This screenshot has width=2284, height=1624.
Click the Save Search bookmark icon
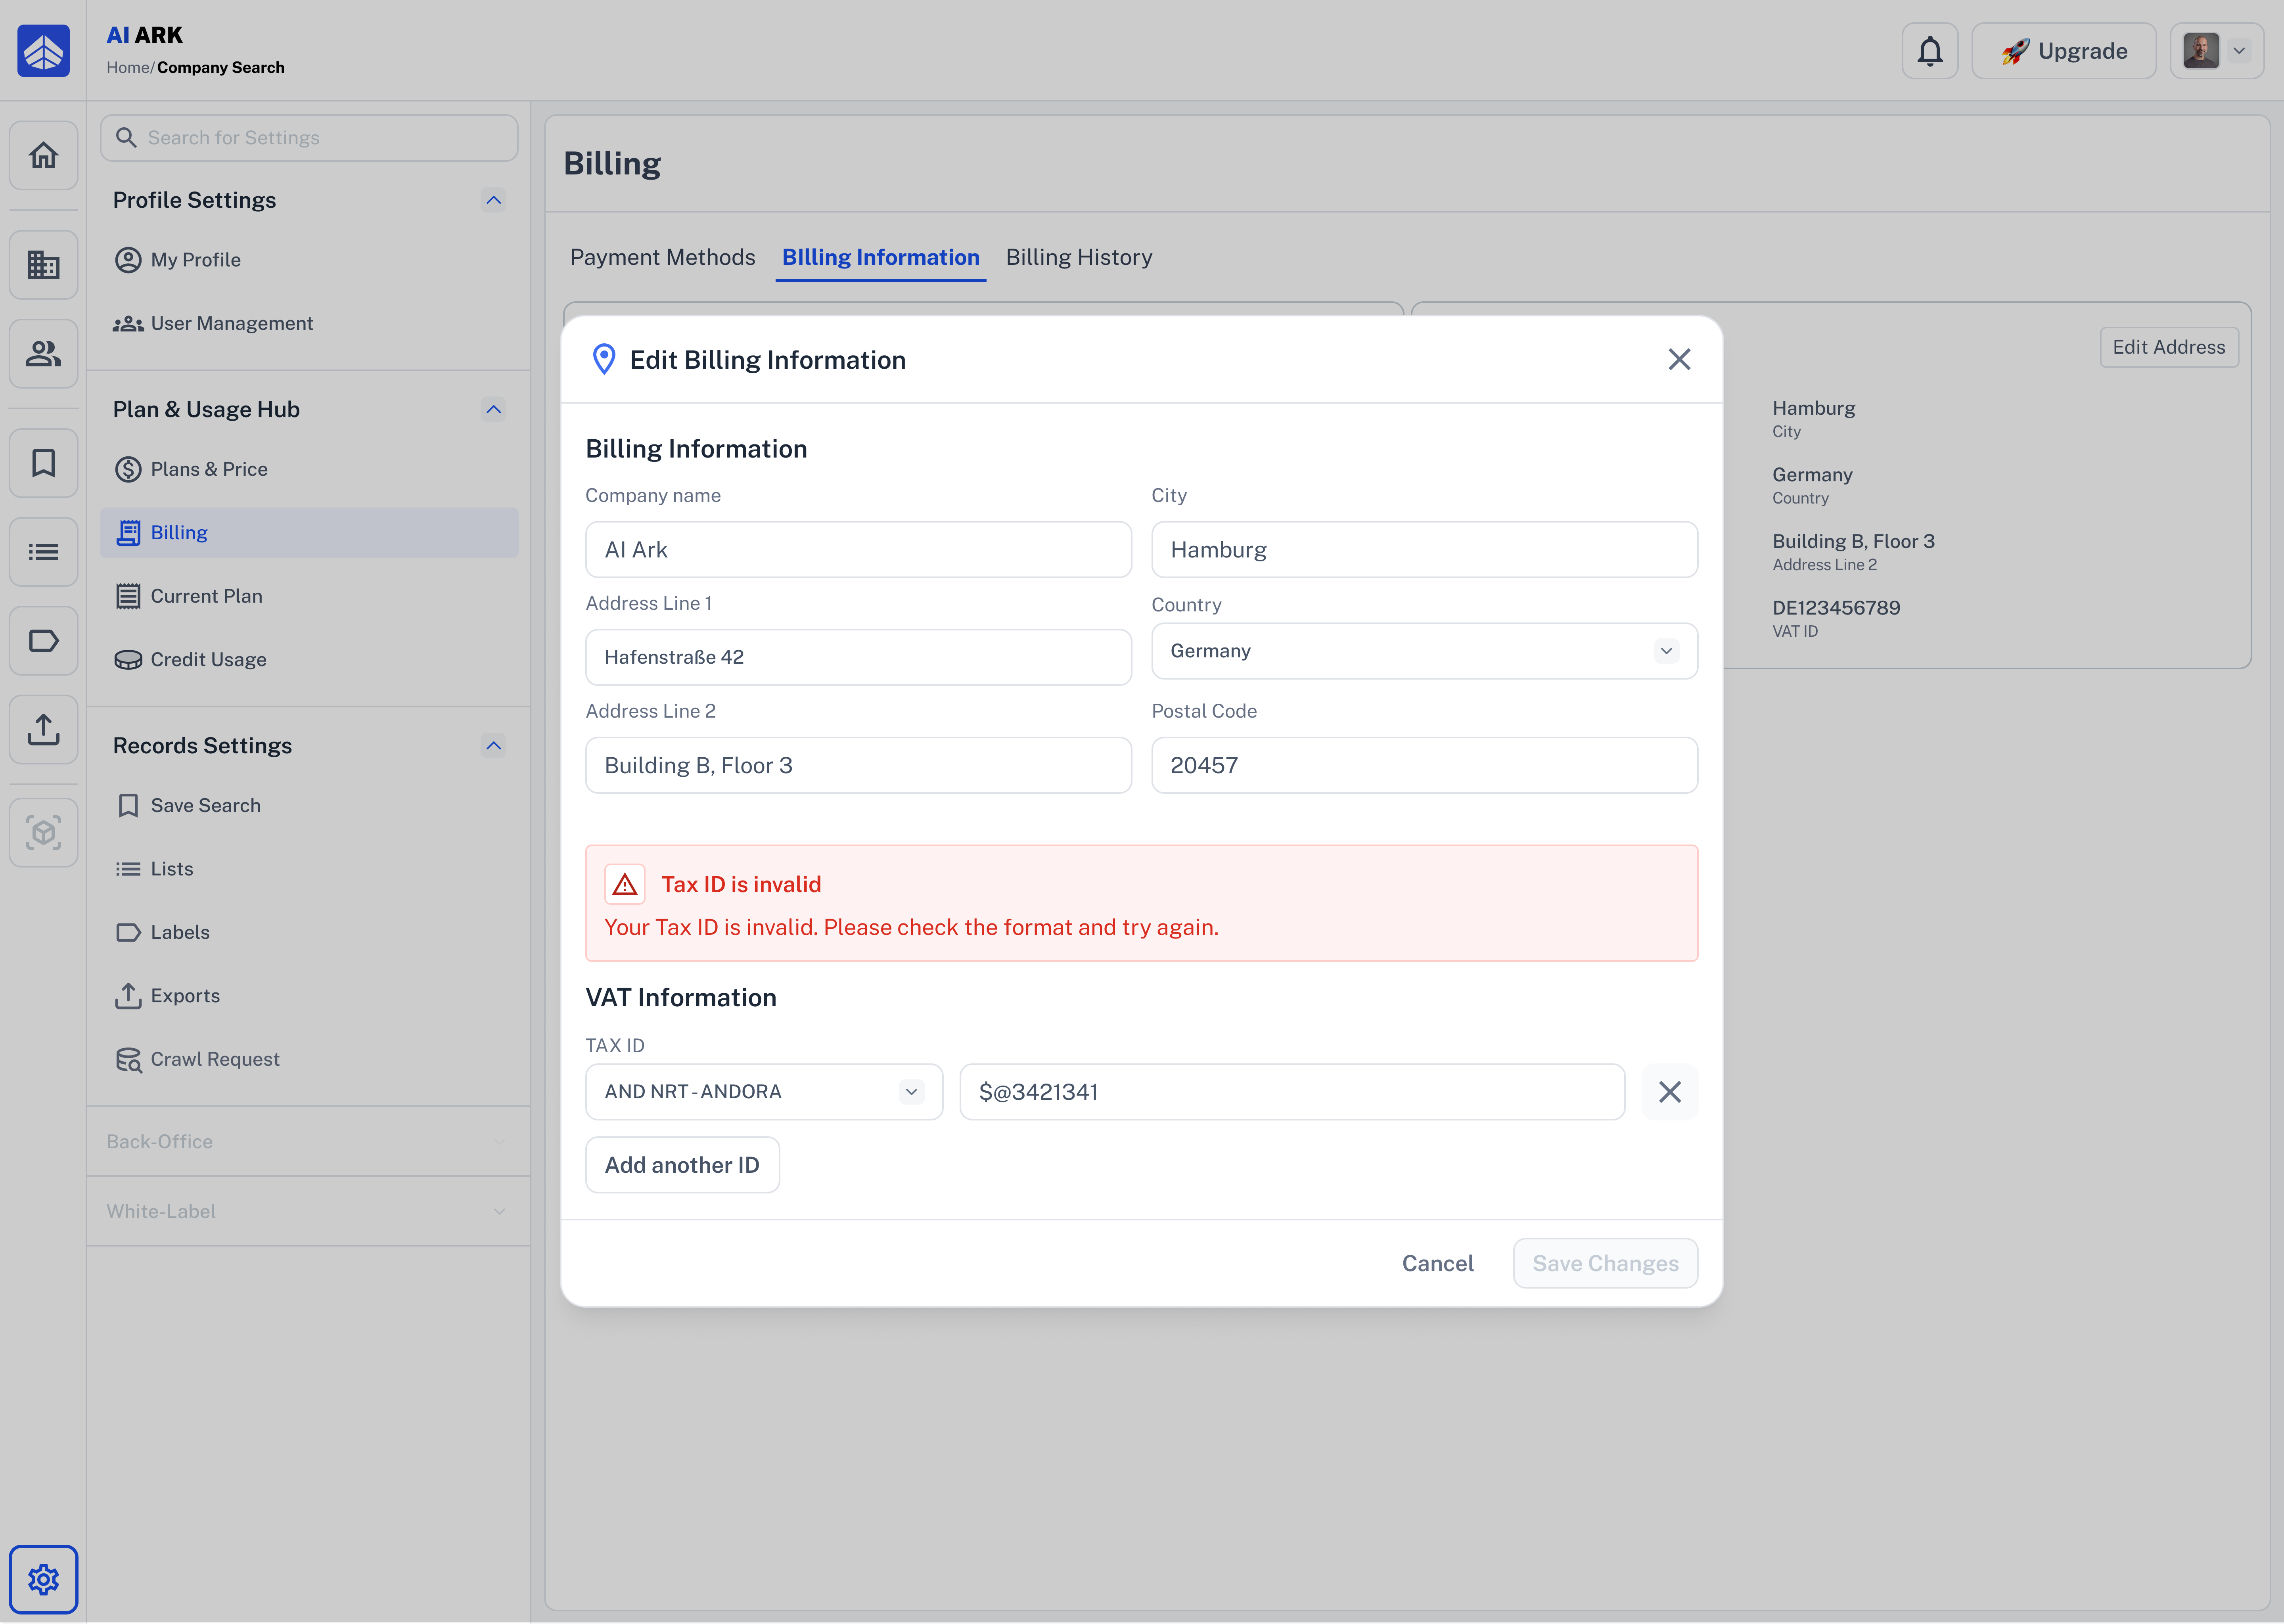128,806
